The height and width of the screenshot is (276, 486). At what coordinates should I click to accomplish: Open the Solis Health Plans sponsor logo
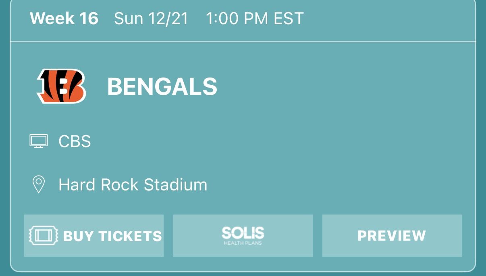pyautogui.click(x=242, y=235)
